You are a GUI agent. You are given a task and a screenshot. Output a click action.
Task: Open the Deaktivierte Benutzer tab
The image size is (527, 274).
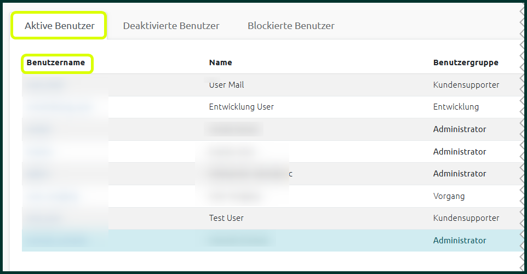coord(171,26)
